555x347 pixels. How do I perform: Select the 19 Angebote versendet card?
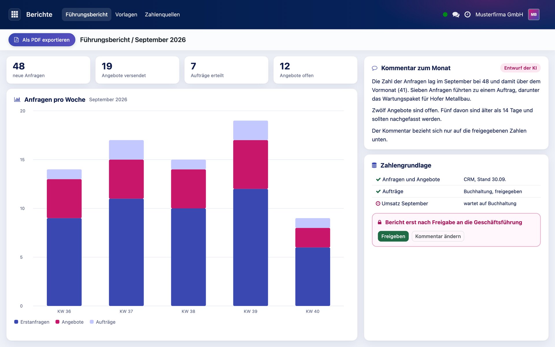coord(137,70)
